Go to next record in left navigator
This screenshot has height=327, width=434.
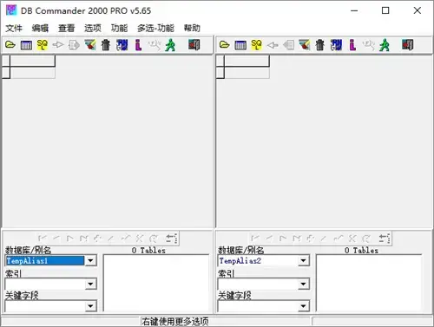(x=69, y=239)
